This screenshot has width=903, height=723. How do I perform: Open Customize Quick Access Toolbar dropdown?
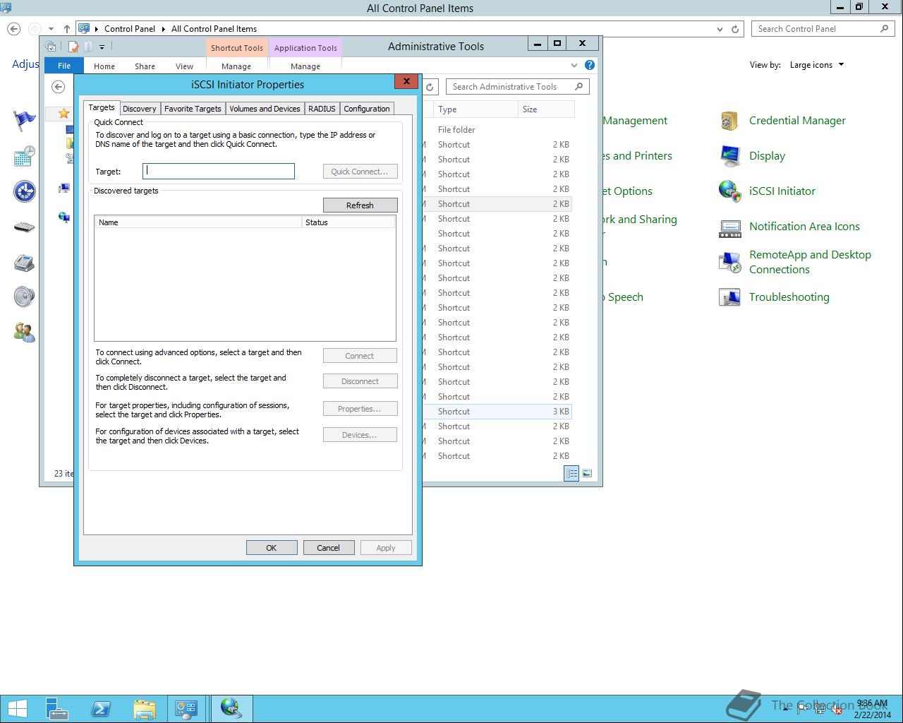pos(102,47)
